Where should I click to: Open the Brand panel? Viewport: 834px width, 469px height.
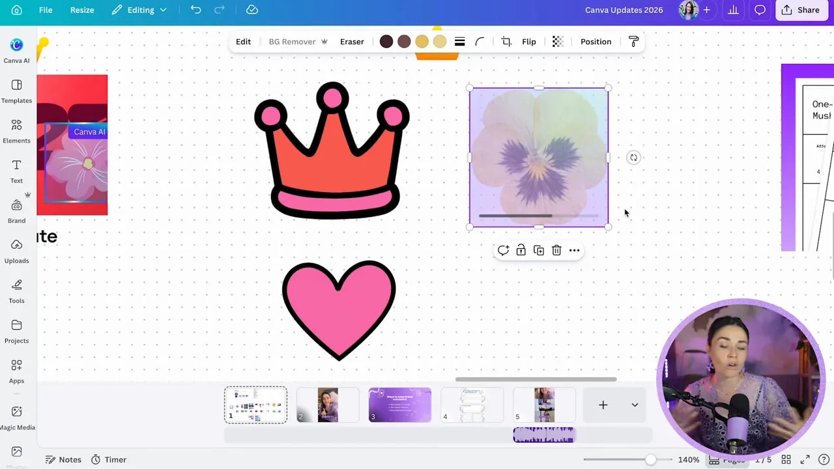tap(16, 211)
